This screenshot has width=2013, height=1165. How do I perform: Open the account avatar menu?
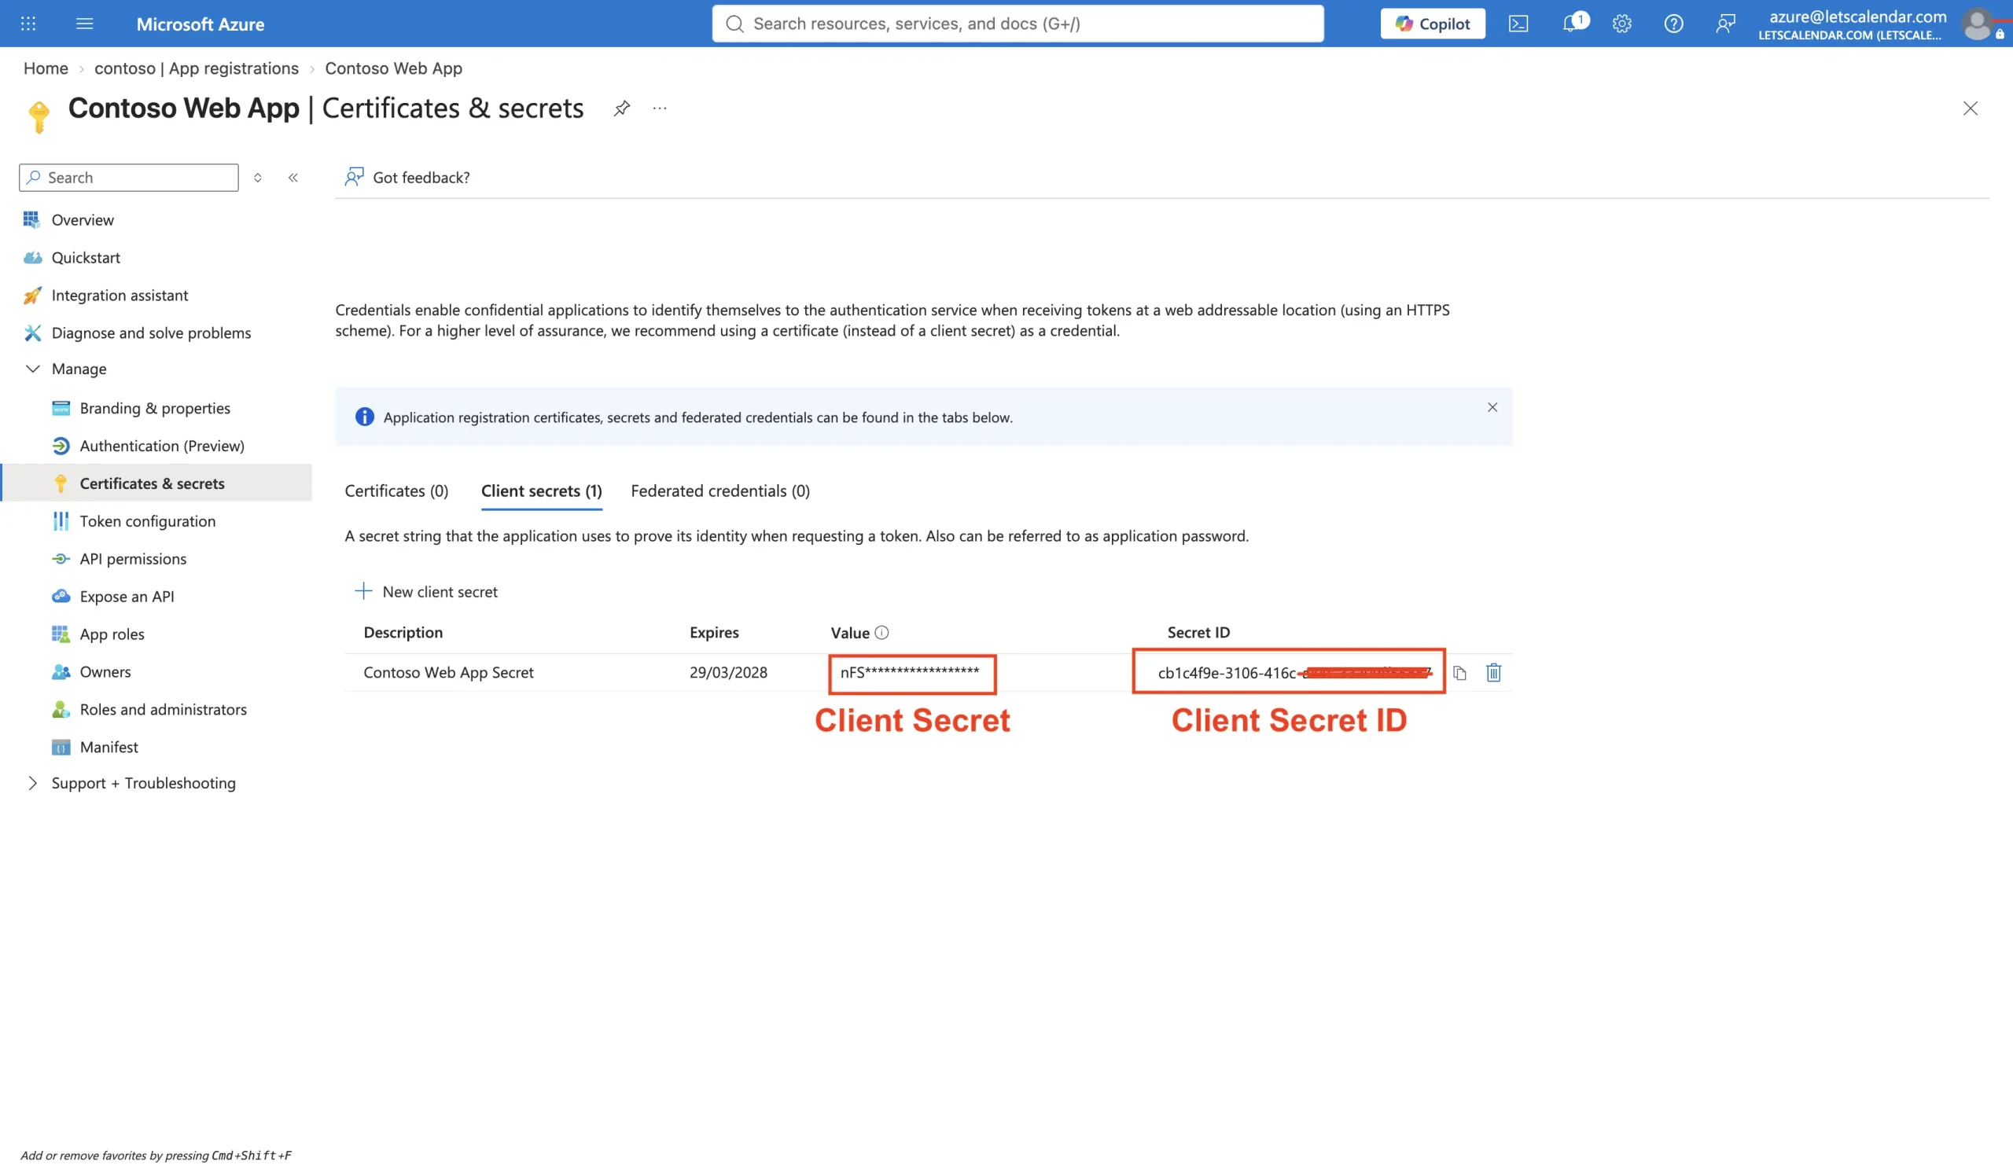click(x=1978, y=23)
